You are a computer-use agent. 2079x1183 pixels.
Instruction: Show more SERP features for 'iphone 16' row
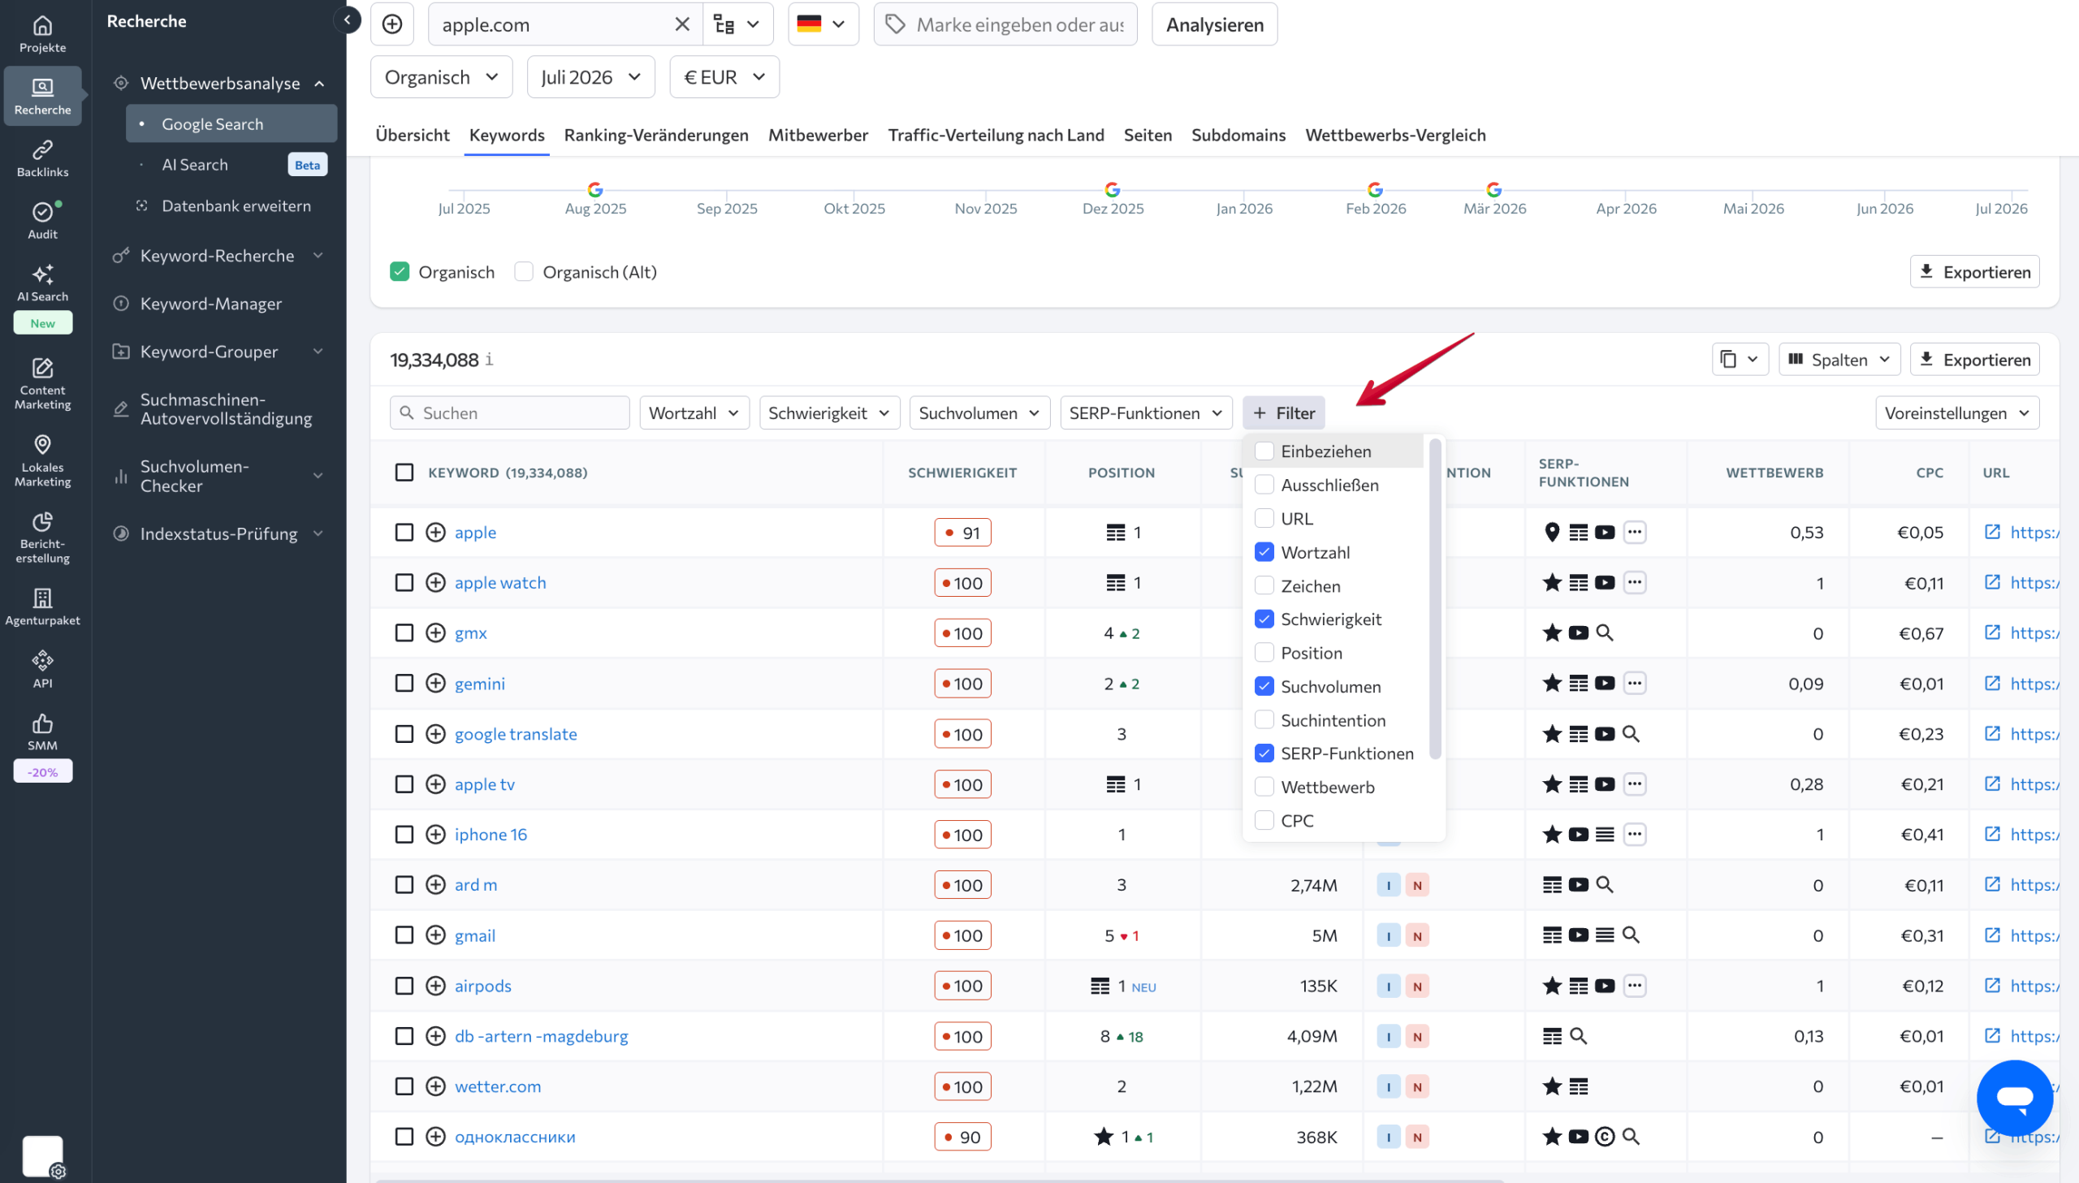(x=1635, y=835)
